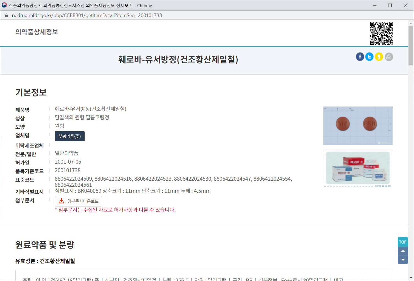Image resolution: width=414 pixels, height=281 pixels.
Task: Click 허가일 field label
Action: click(22, 163)
